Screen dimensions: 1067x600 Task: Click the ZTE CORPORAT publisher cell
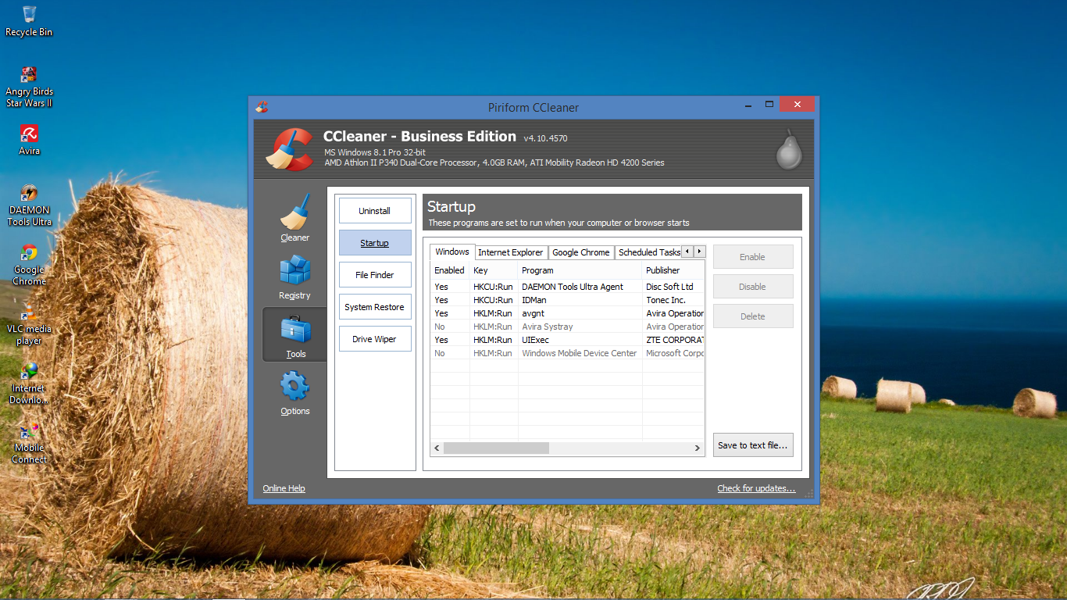(675, 340)
